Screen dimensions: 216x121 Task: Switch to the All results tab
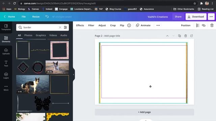(19, 35)
